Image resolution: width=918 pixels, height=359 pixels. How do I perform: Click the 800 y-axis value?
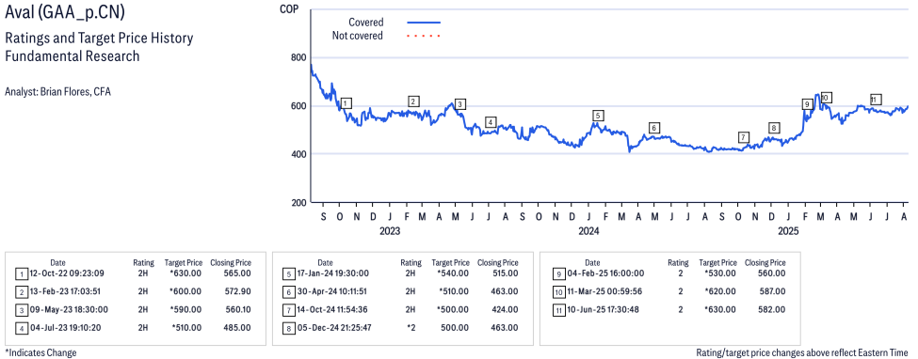pyautogui.click(x=298, y=58)
